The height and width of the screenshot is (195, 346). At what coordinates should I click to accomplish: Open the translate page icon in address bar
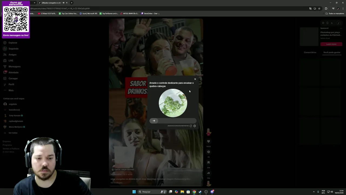click(x=310, y=9)
